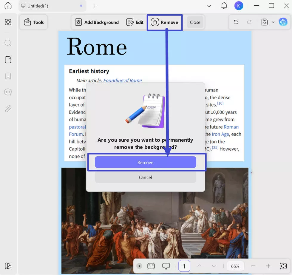The width and height of the screenshot is (292, 275).
Task: Open the thumbnails grid panel
Action: coord(8,22)
